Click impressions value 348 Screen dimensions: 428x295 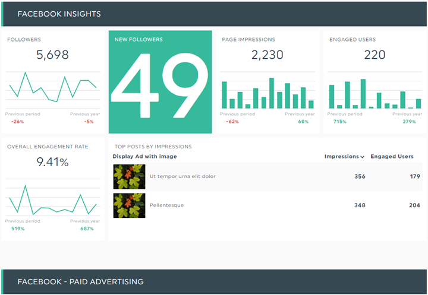pyautogui.click(x=360, y=205)
